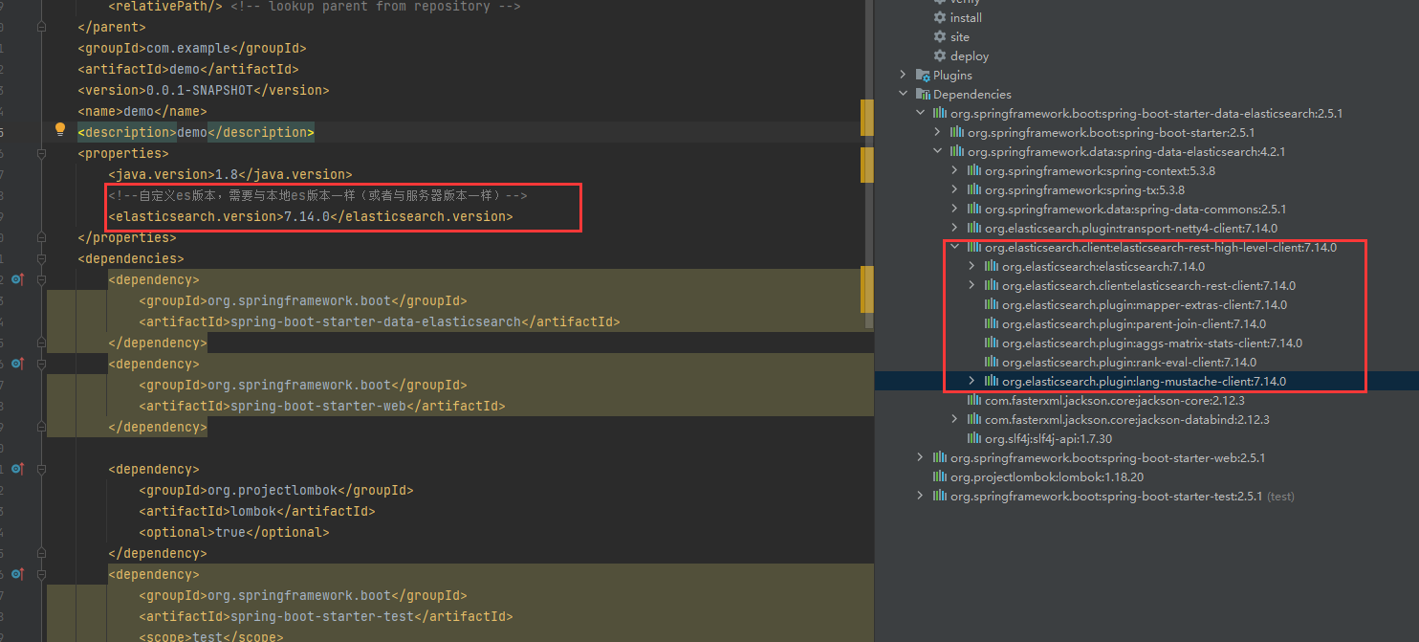
Task: Collapse the Dependencies node
Action: pos(903,94)
